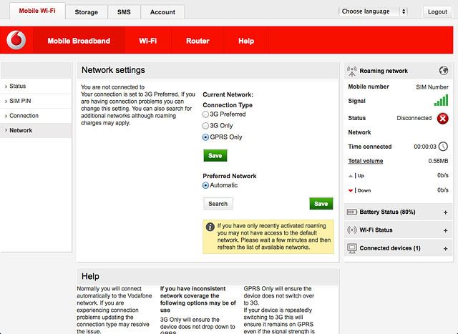Open the Storage tab
The width and height of the screenshot is (458, 334).
pos(86,12)
